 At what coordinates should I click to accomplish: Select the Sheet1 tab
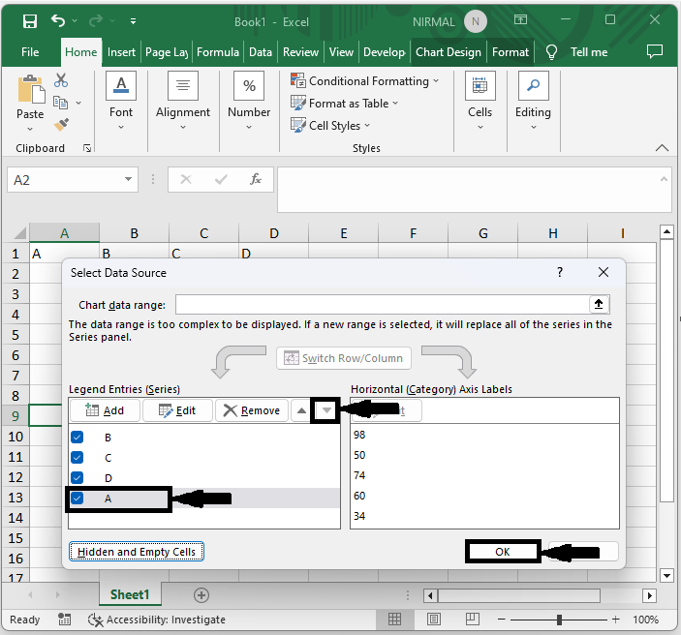pyautogui.click(x=130, y=594)
